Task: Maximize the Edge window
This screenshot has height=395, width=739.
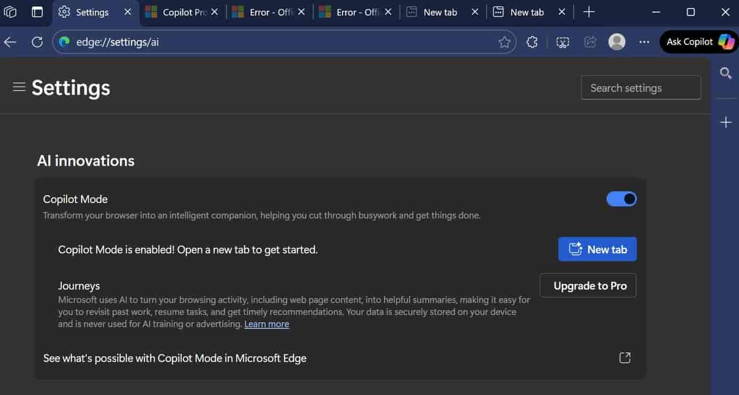Action: tap(691, 12)
